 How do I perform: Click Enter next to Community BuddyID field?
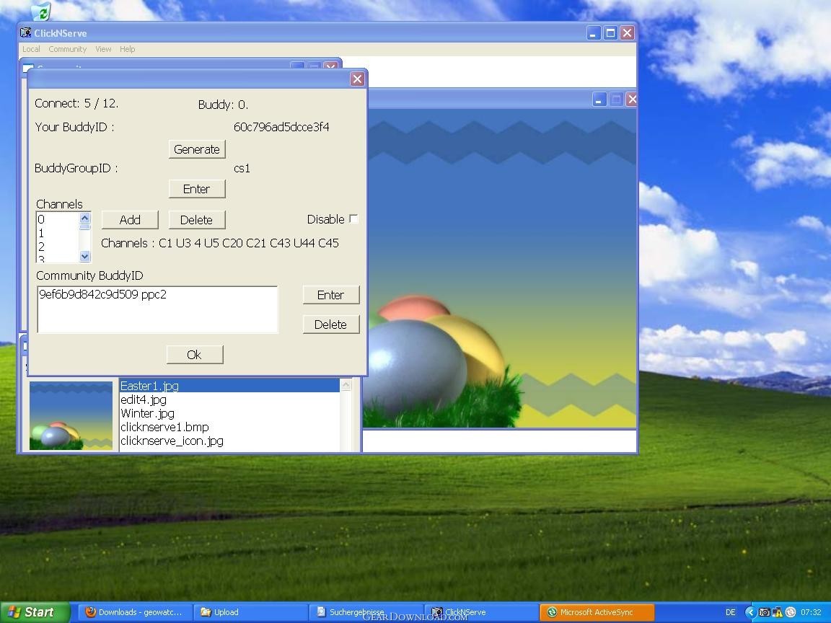[x=330, y=295]
